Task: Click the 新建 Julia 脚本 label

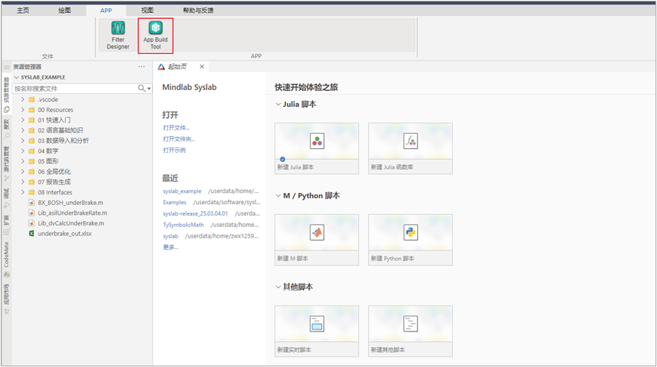Action: (296, 167)
